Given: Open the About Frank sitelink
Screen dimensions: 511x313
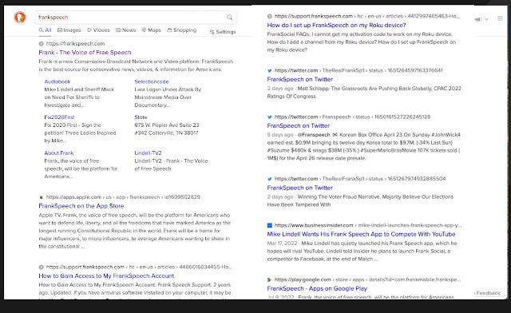Looking at the screenshot, I should tap(59, 153).
